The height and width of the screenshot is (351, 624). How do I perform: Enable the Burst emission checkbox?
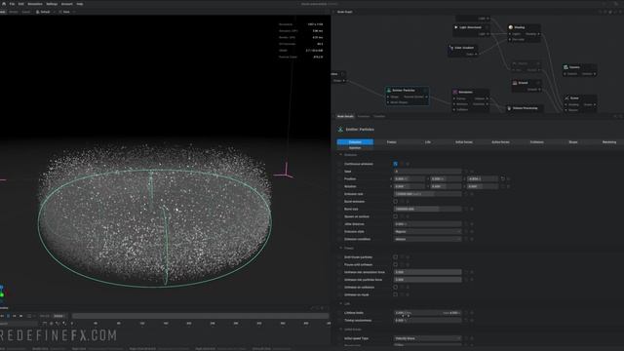(x=395, y=202)
